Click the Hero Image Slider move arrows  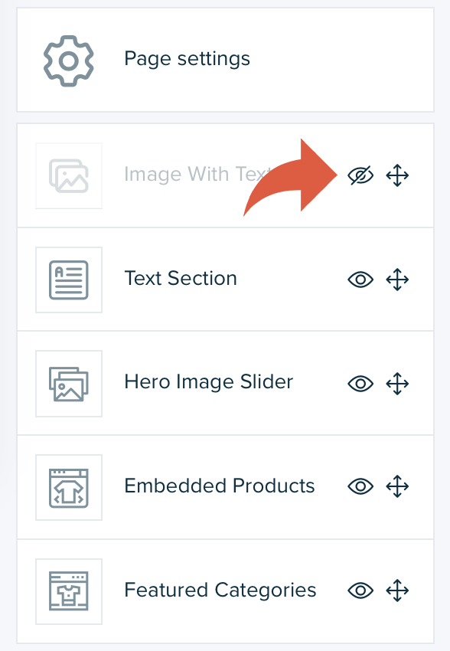click(x=397, y=383)
